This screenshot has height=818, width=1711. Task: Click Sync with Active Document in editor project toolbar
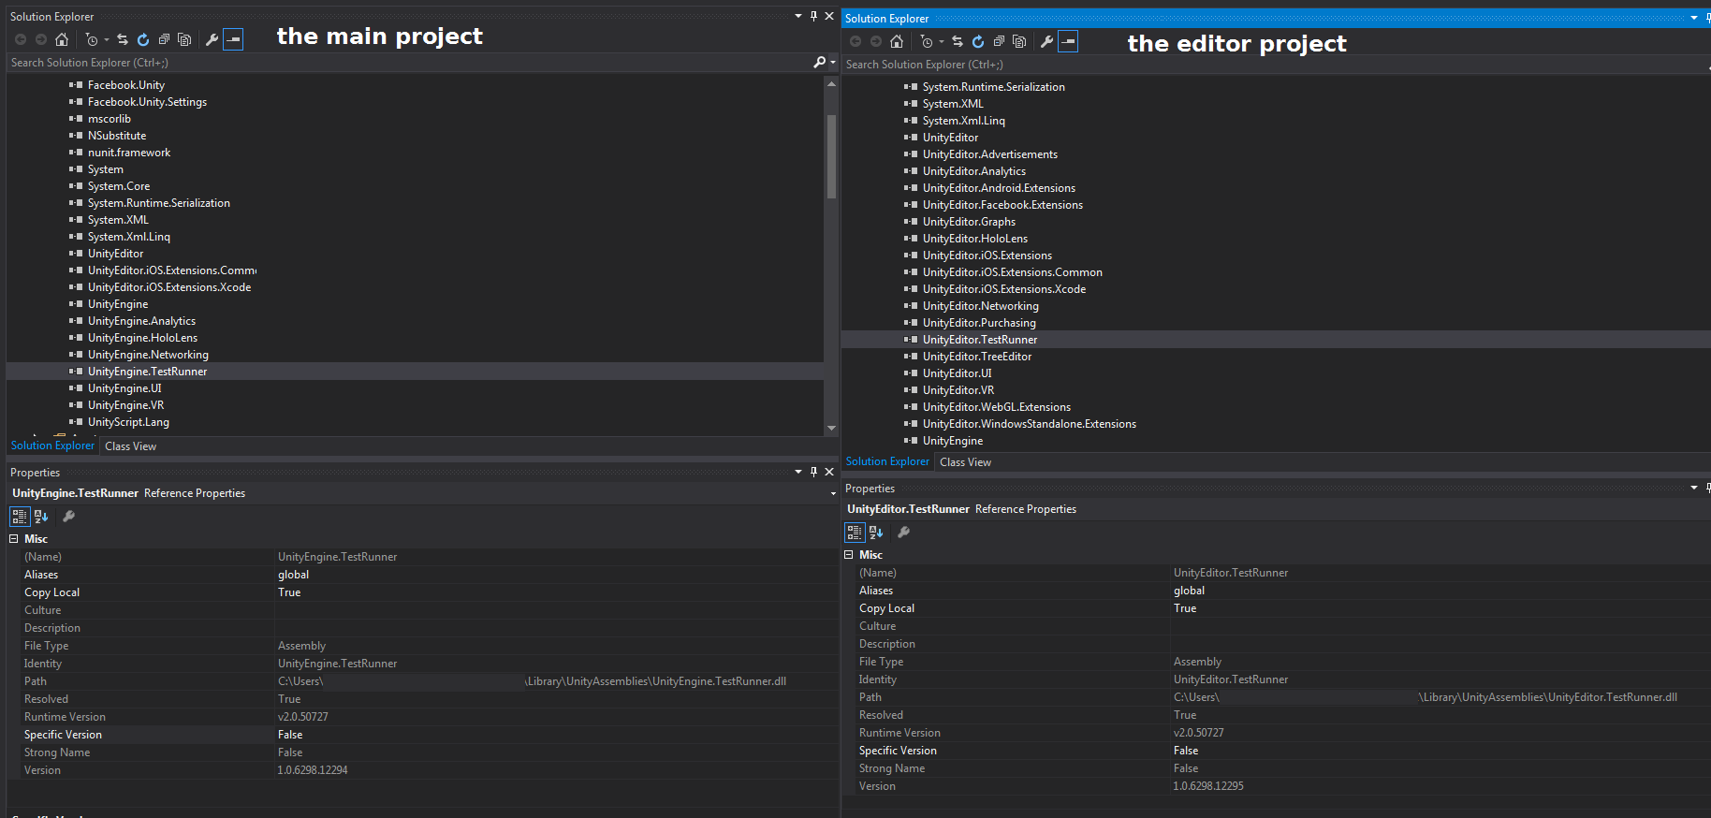[958, 41]
